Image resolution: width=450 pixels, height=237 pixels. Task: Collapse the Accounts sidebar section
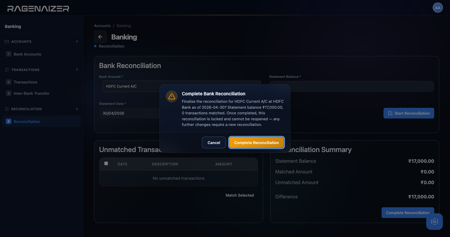tap(77, 42)
